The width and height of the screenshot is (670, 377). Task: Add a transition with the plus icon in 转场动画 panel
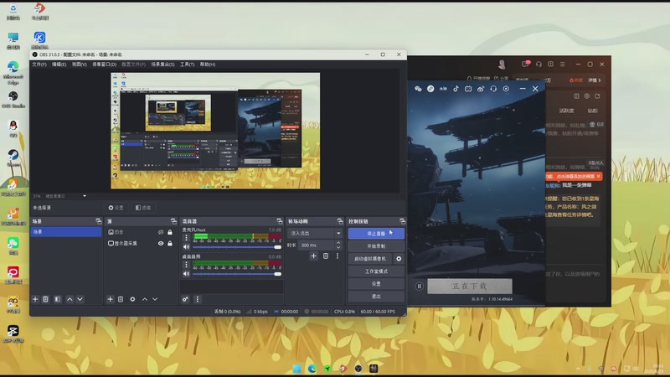tap(313, 256)
